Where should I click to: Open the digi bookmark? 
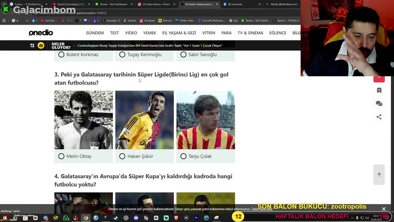pos(234,21)
